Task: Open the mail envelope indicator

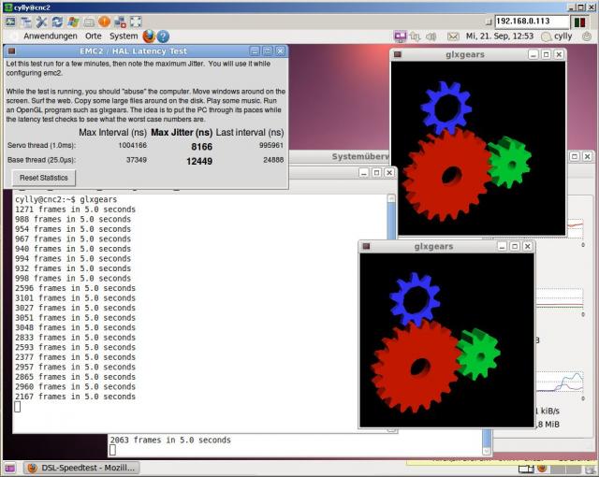Action: 453,36
